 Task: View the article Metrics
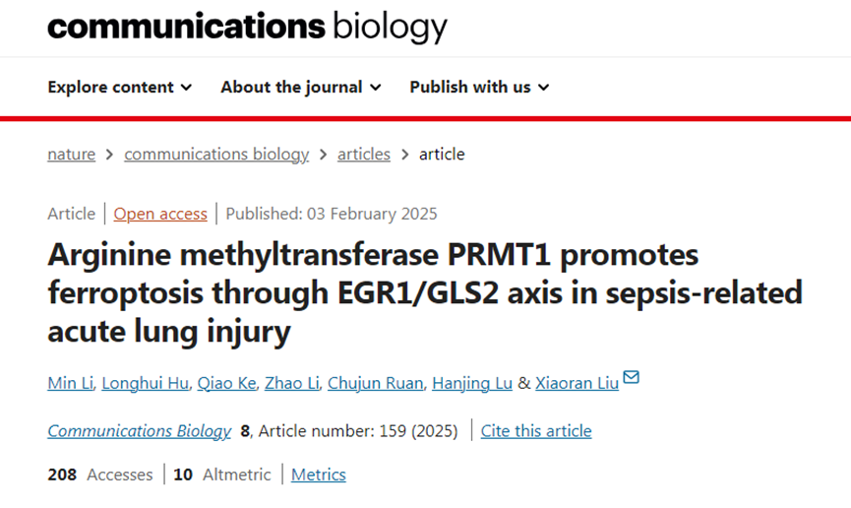(319, 475)
